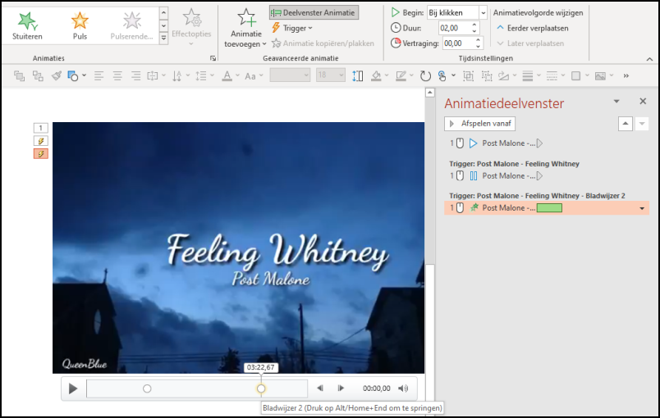Select the first Post Malone play animation
This screenshot has width=660, height=418.
point(547,143)
